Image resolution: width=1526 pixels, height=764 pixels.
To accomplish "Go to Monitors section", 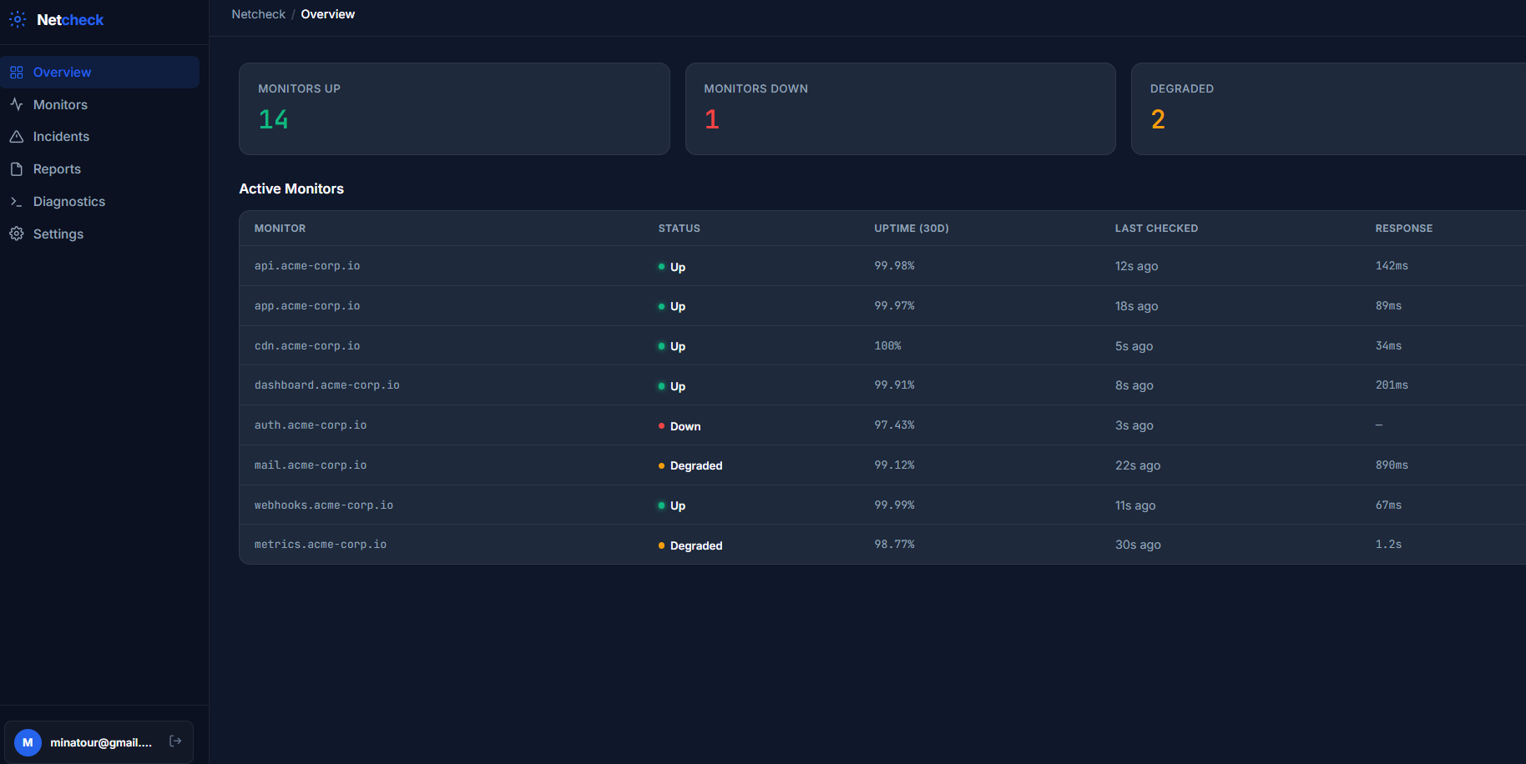I will [100, 104].
